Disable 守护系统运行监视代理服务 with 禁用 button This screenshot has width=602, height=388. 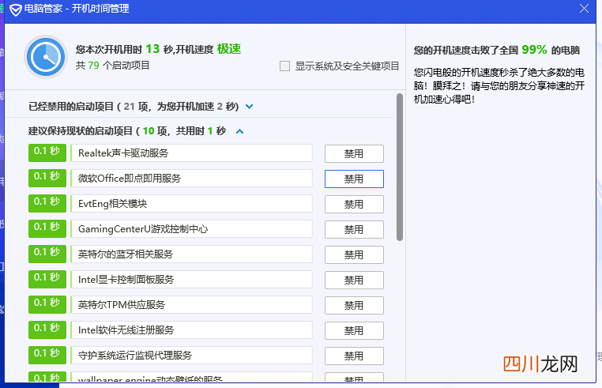pos(354,356)
